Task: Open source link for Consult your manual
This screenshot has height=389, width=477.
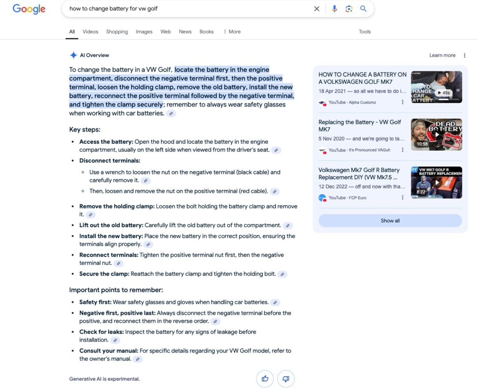Action: 138,359
